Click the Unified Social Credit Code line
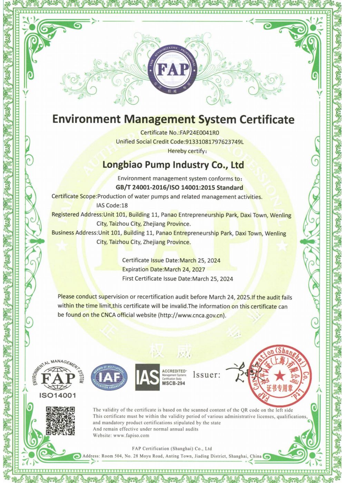Image resolution: width=345 pixels, height=483 pixels. pyautogui.click(x=180, y=141)
